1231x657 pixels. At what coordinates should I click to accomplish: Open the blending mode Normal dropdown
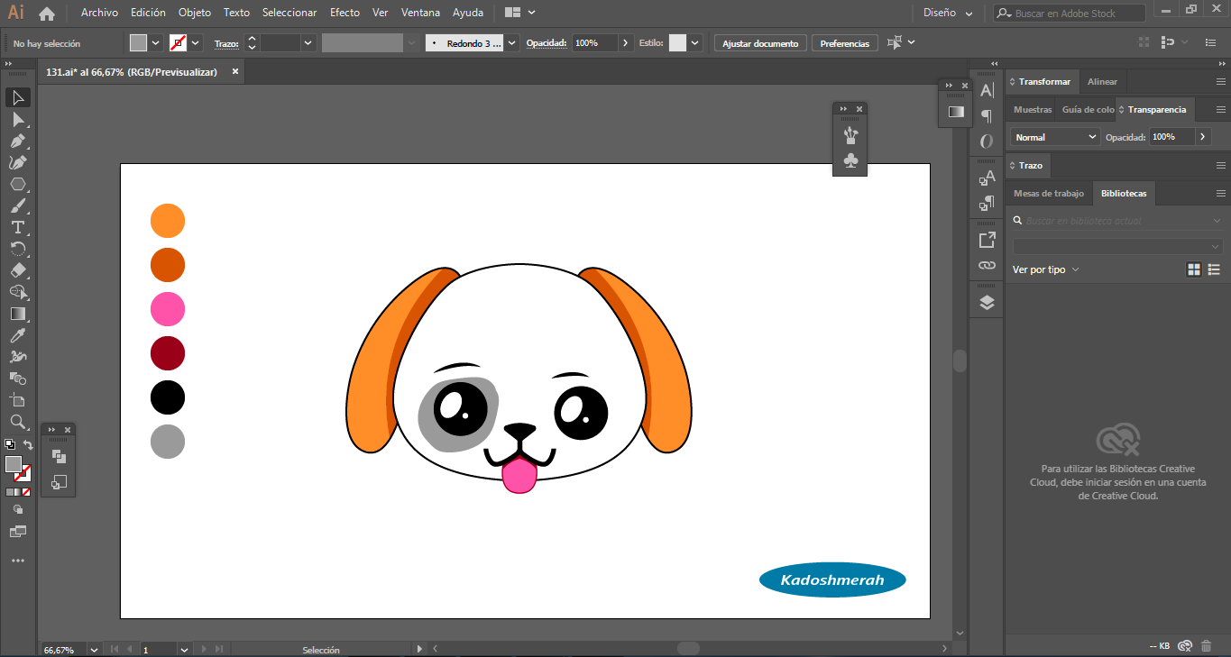click(1055, 137)
